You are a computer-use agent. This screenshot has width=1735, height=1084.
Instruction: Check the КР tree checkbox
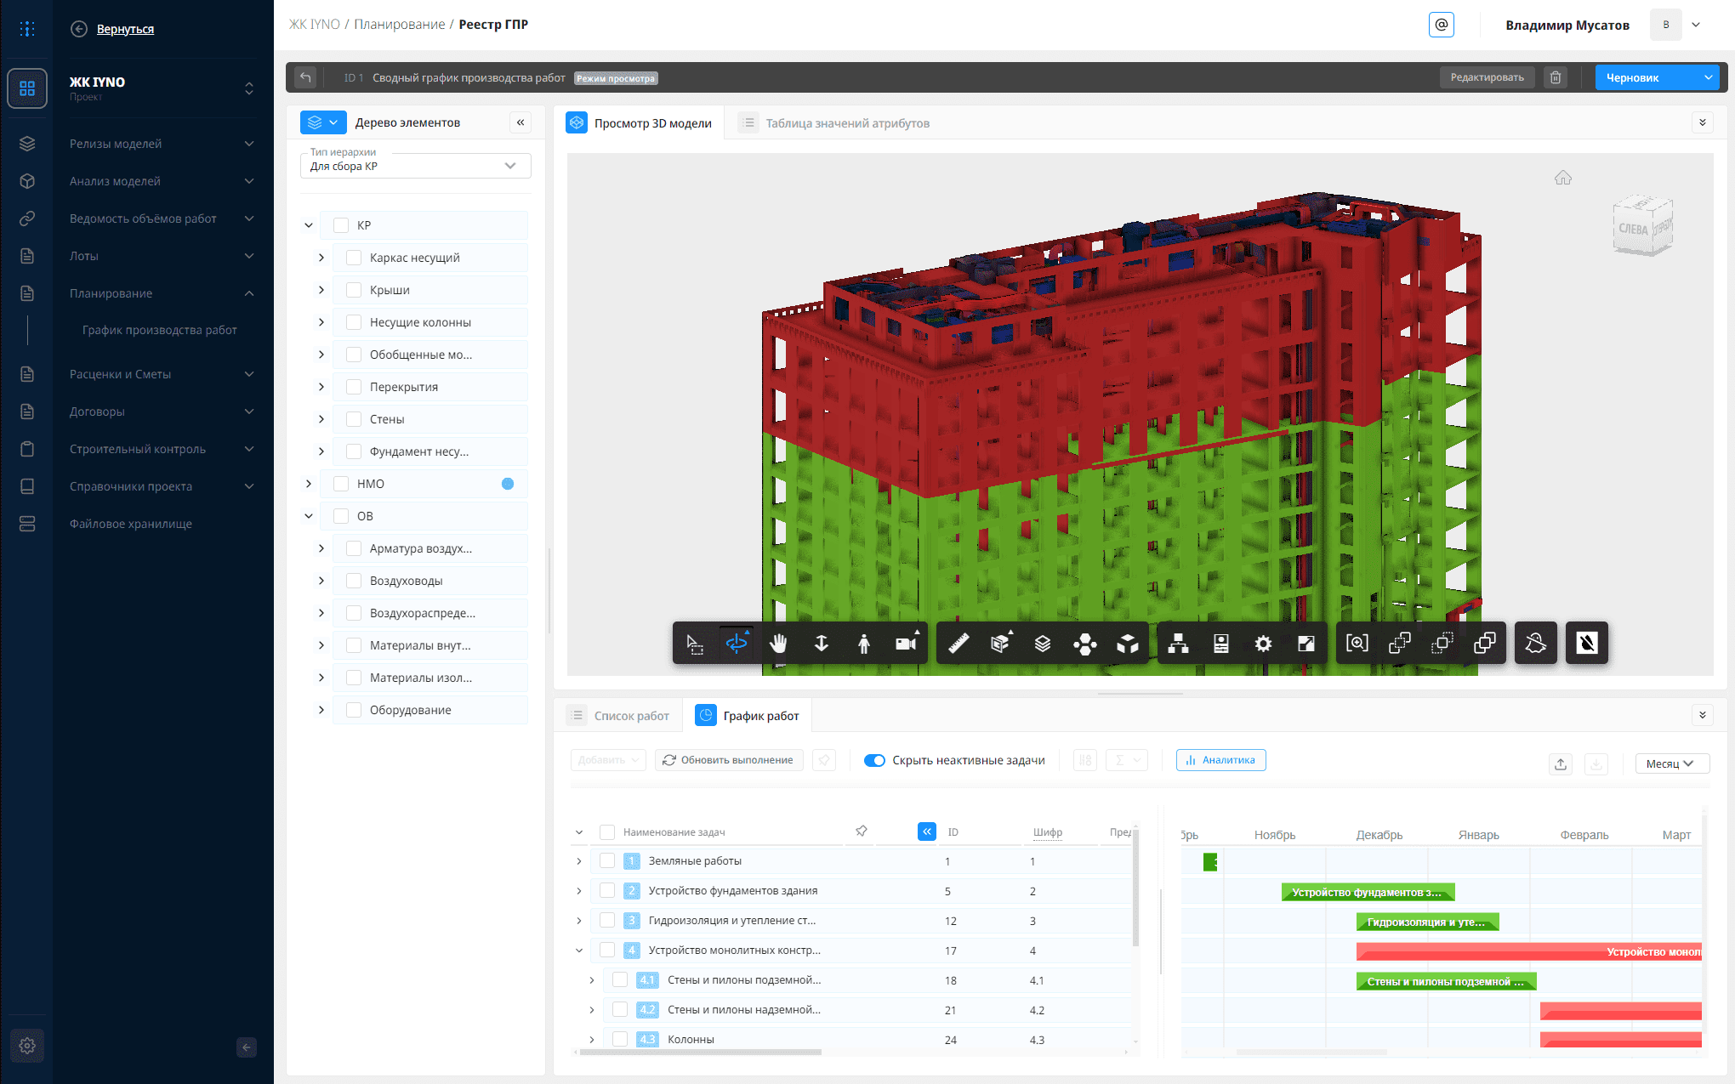tap(341, 225)
